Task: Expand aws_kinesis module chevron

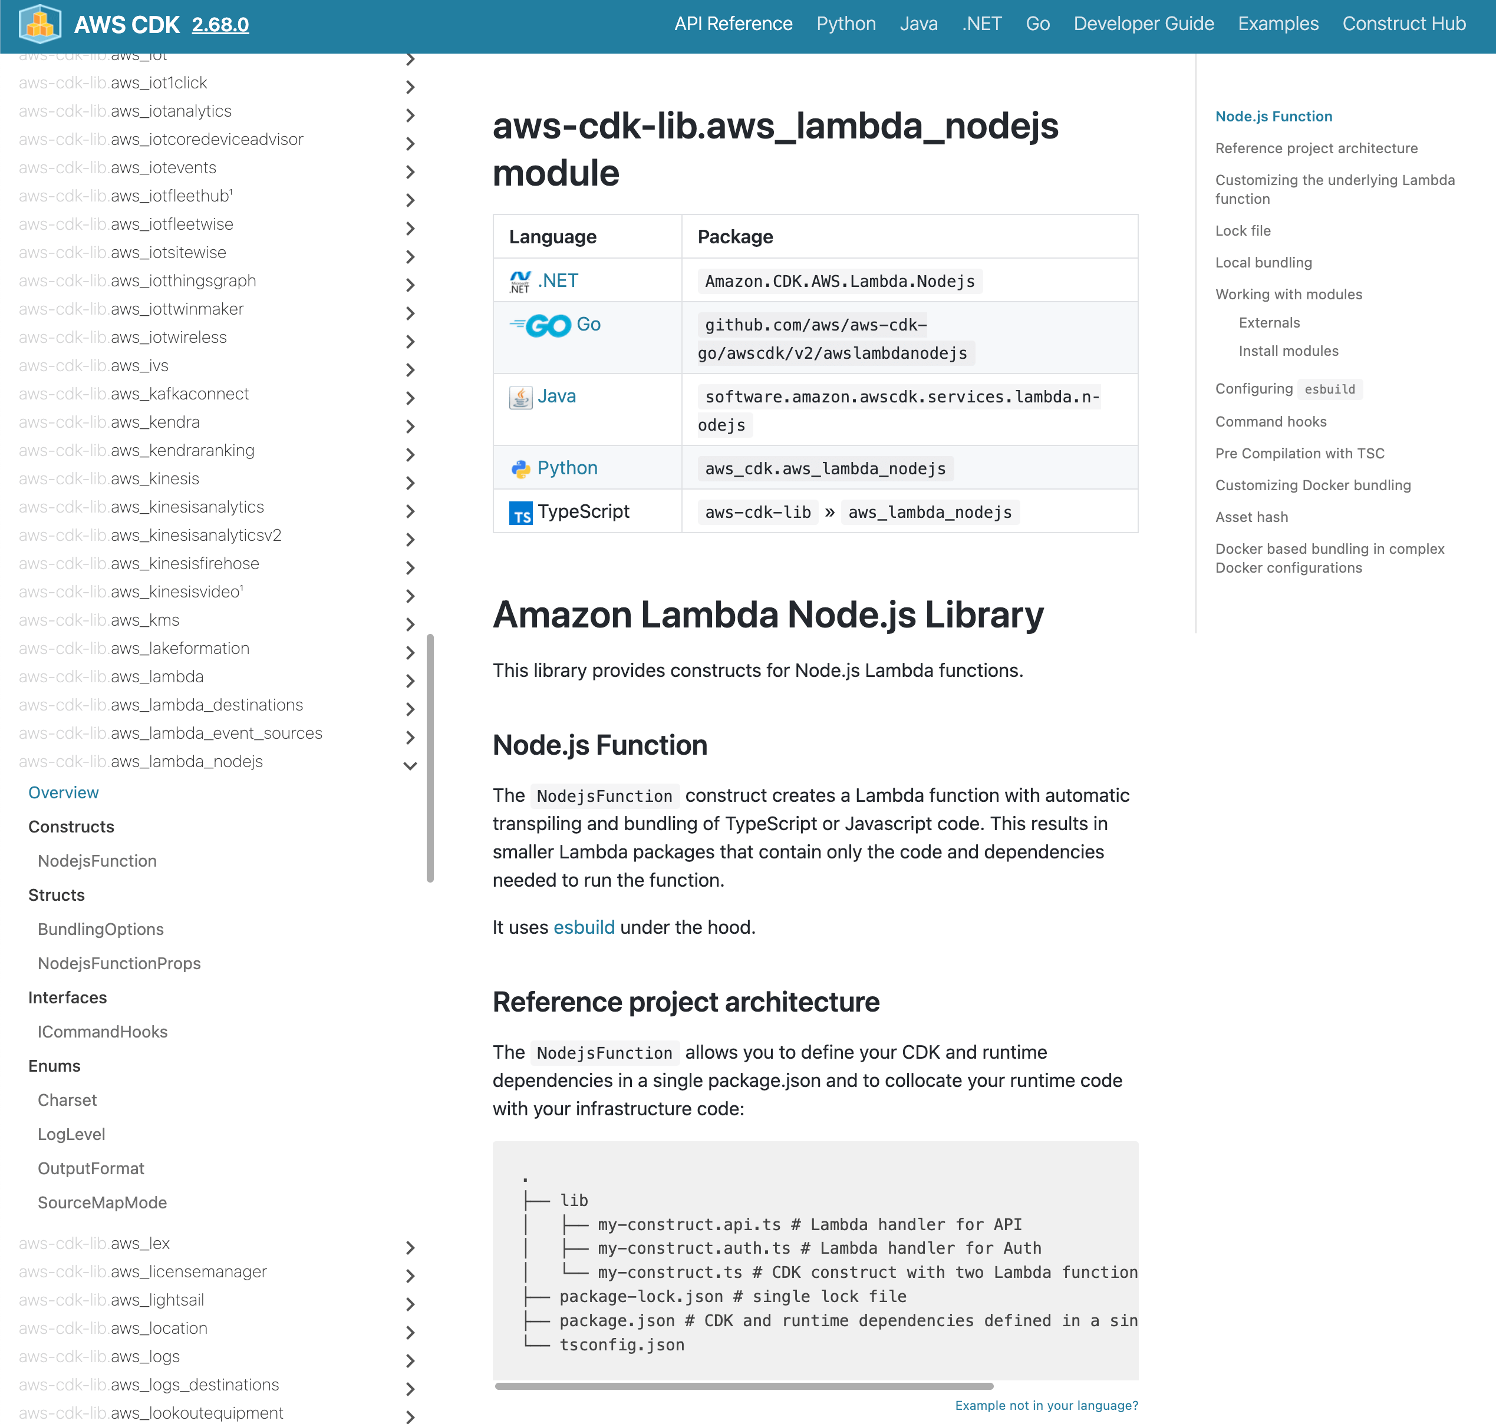Action: [x=410, y=483]
